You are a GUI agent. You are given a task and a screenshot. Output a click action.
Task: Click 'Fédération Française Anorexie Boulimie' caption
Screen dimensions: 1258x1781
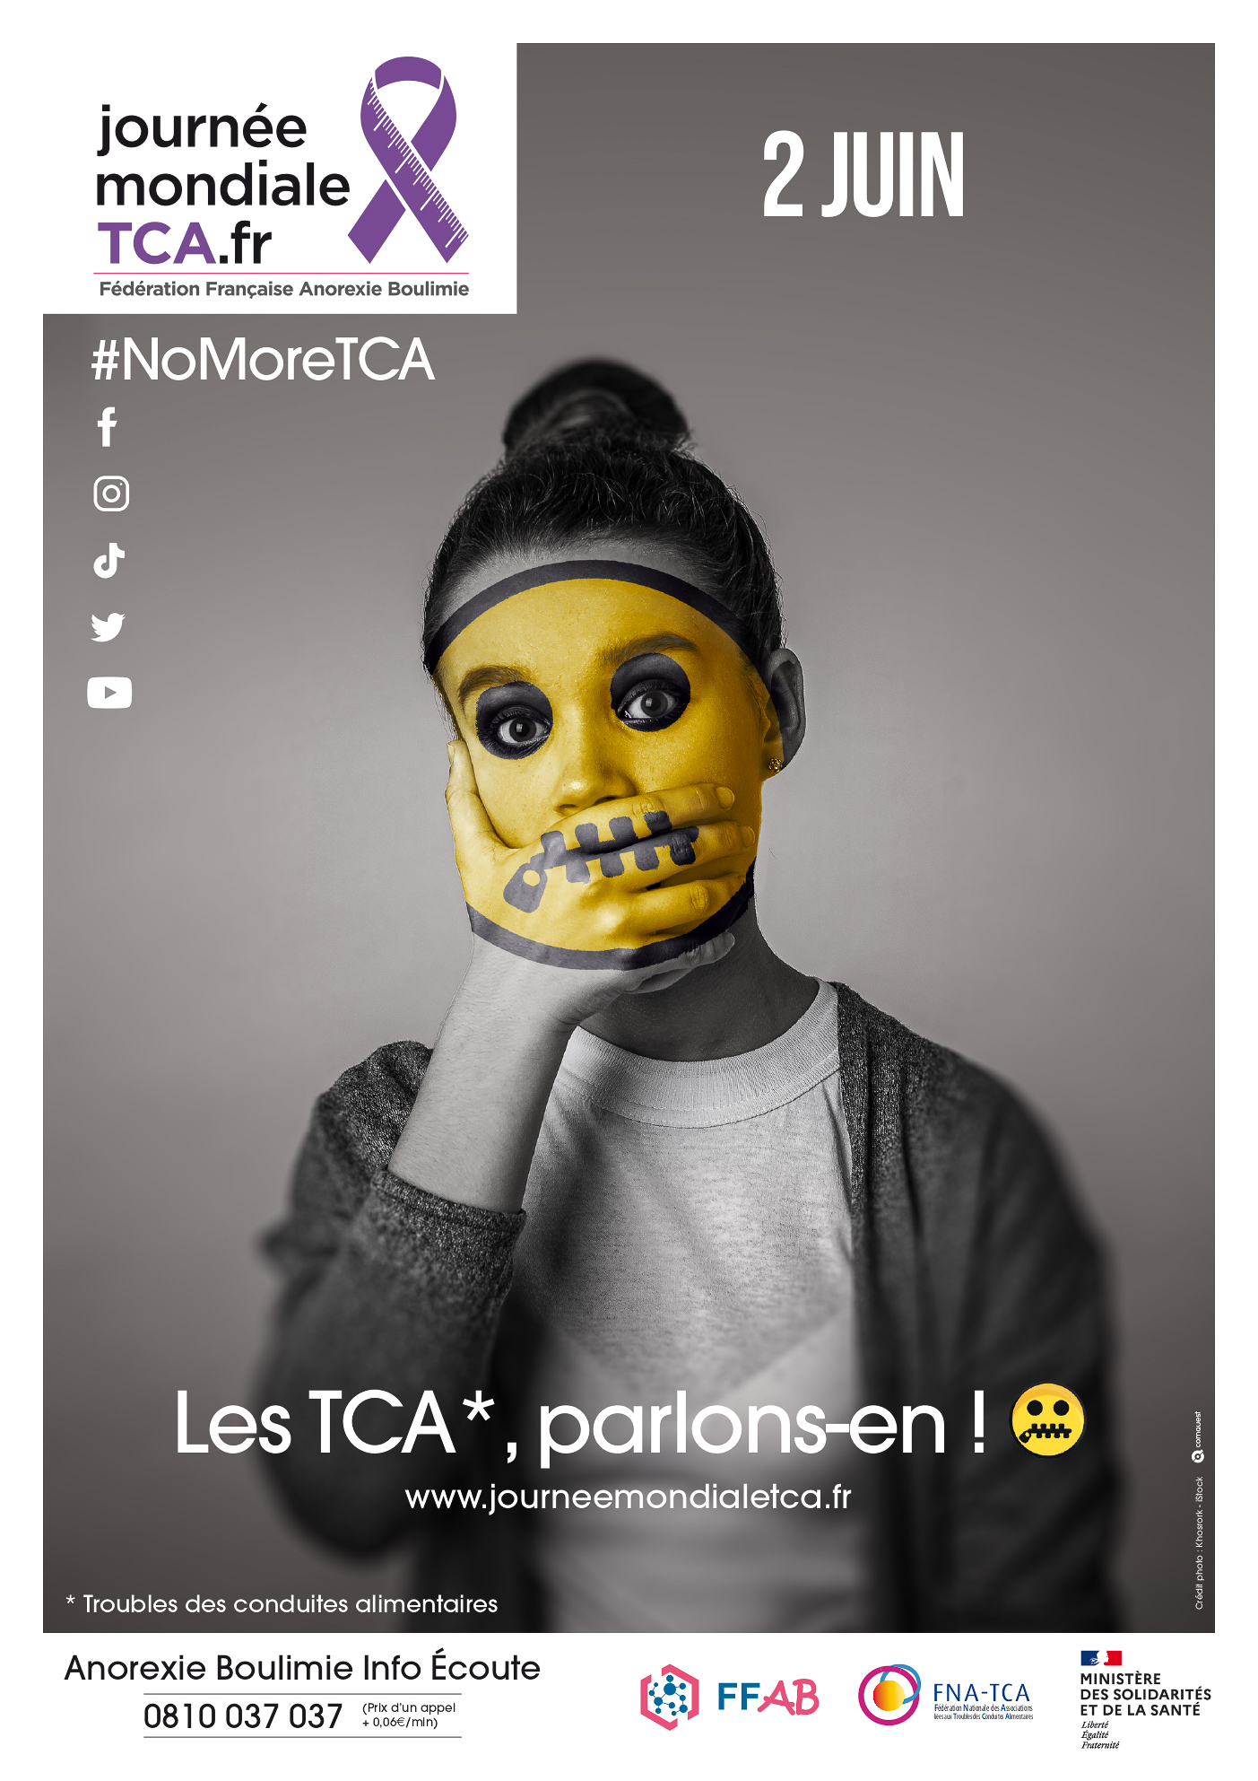[x=284, y=289]
